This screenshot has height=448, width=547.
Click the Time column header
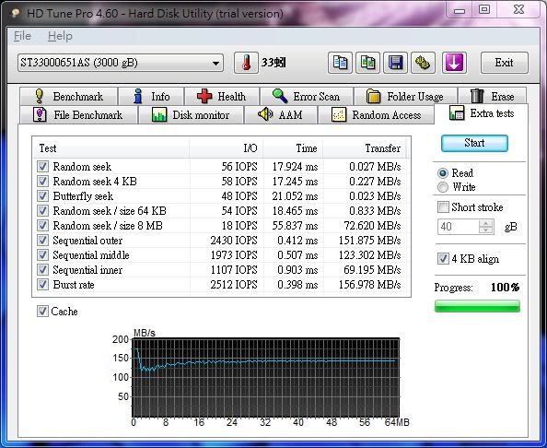293,148
